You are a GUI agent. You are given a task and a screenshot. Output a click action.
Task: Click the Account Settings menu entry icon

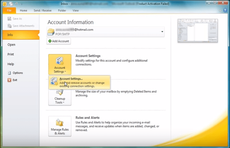pyautogui.click(x=54, y=81)
